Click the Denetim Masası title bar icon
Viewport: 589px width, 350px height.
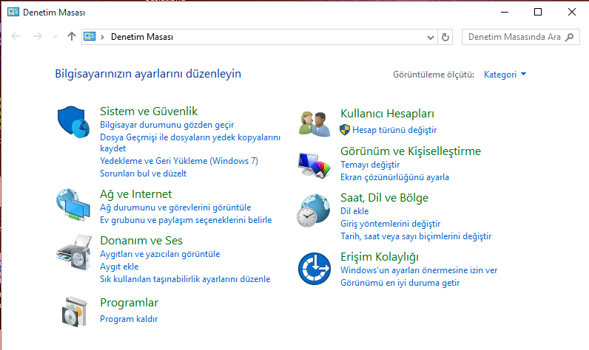13,12
